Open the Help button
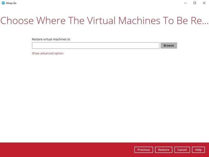The width and height of the screenshot is (209, 157). 198,150
